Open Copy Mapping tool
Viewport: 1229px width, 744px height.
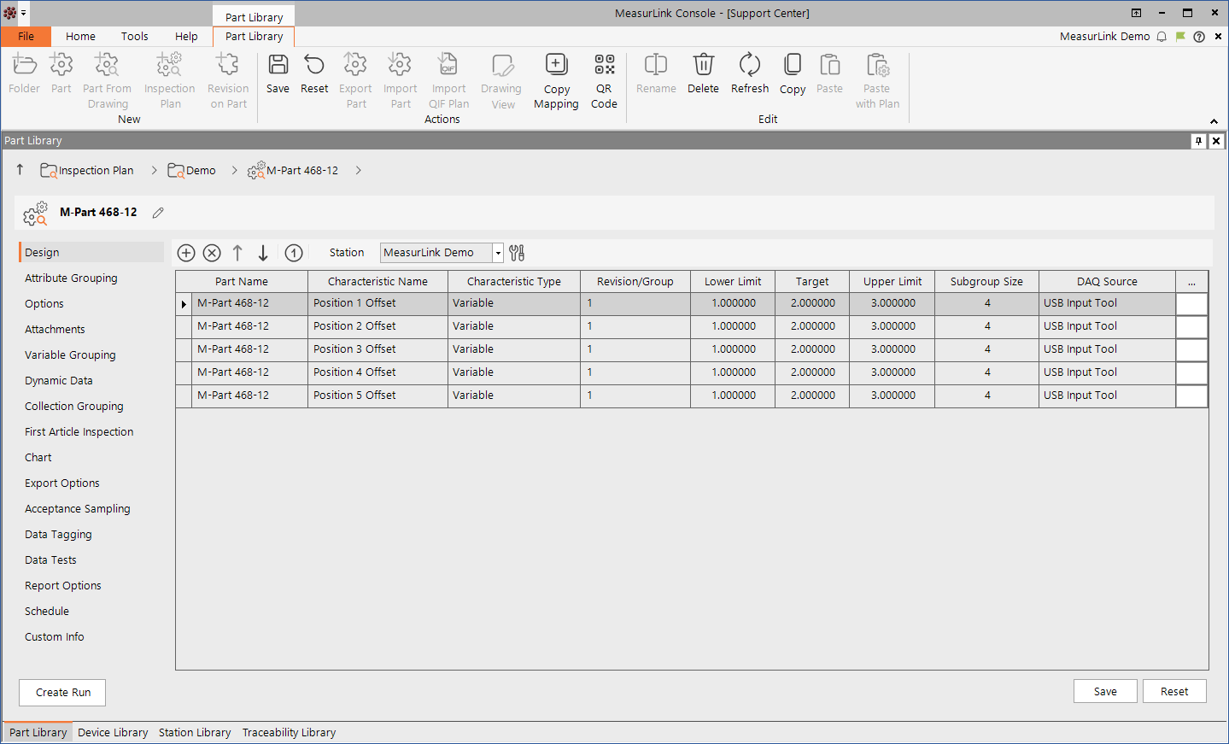tap(556, 65)
